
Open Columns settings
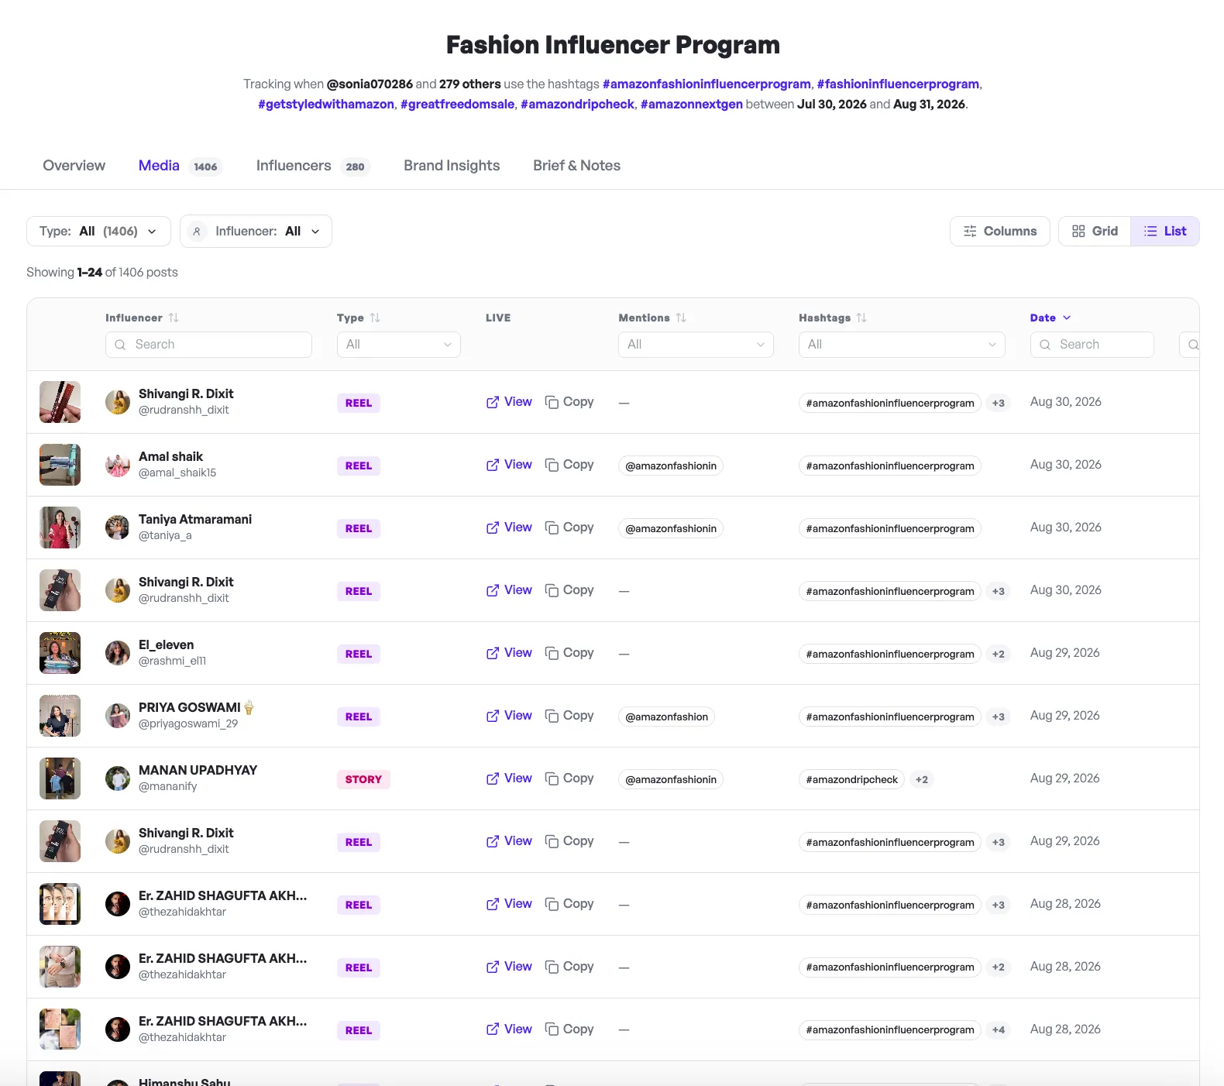coord(999,231)
